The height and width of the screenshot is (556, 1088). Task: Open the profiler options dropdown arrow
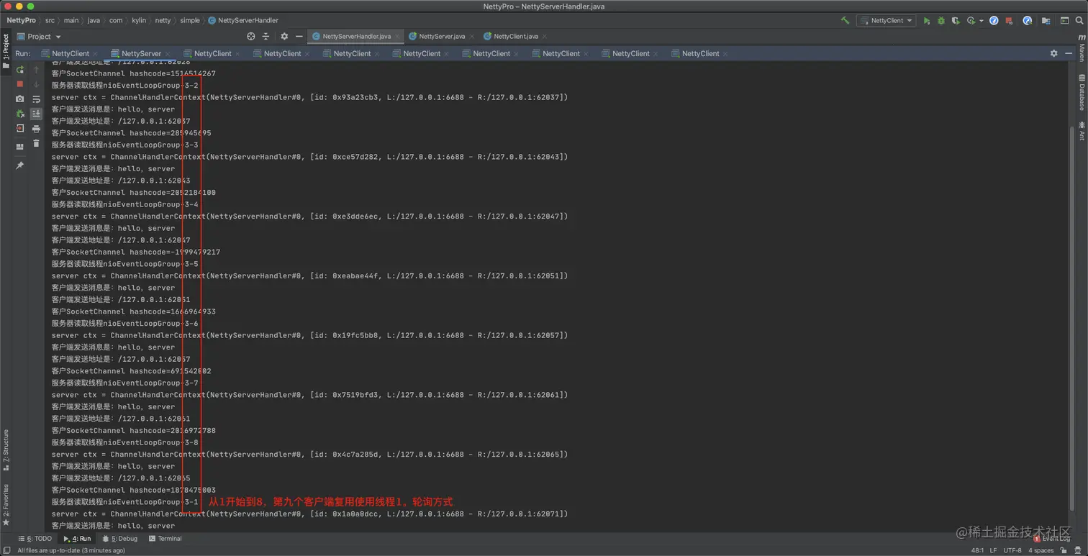point(981,21)
